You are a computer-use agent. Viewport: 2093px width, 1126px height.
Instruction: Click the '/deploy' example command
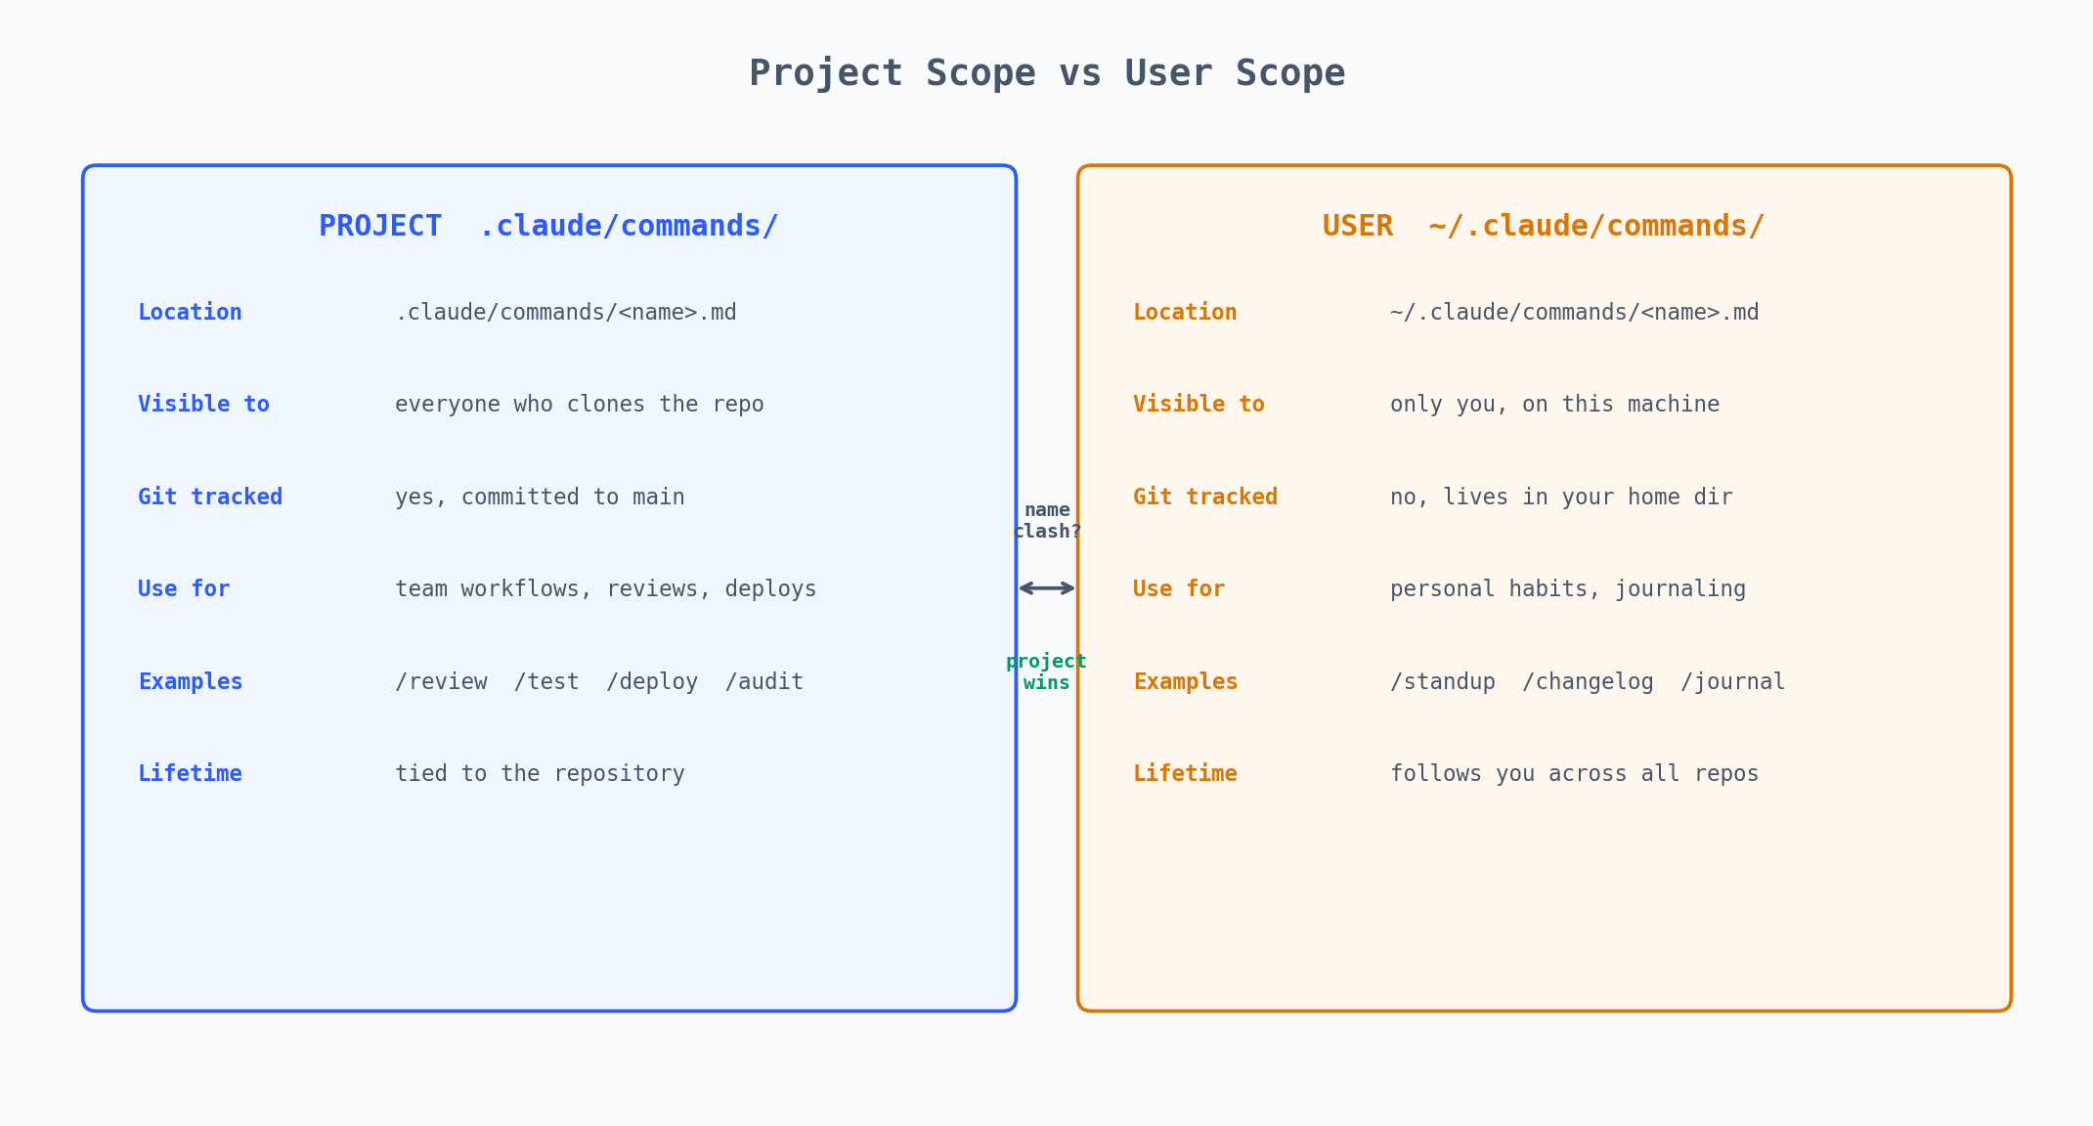click(x=652, y=682)
